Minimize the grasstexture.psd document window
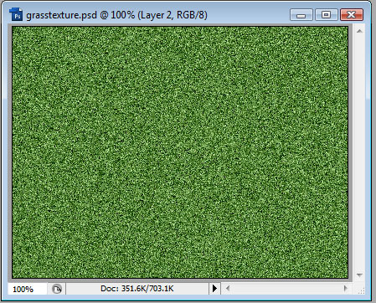 301,15
